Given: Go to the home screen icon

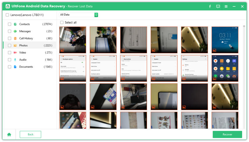Looking at the screenshot, I should pos(9,134).
